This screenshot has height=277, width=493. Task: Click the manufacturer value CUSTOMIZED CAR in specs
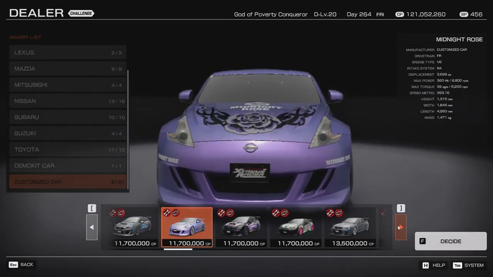click(x=452, y=50)
